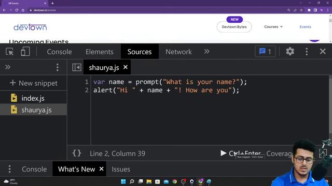Image resolution: width=332 pixels, height=186 pixels.
Task: Expand the Courses dropdown
Action: point(273,27)
